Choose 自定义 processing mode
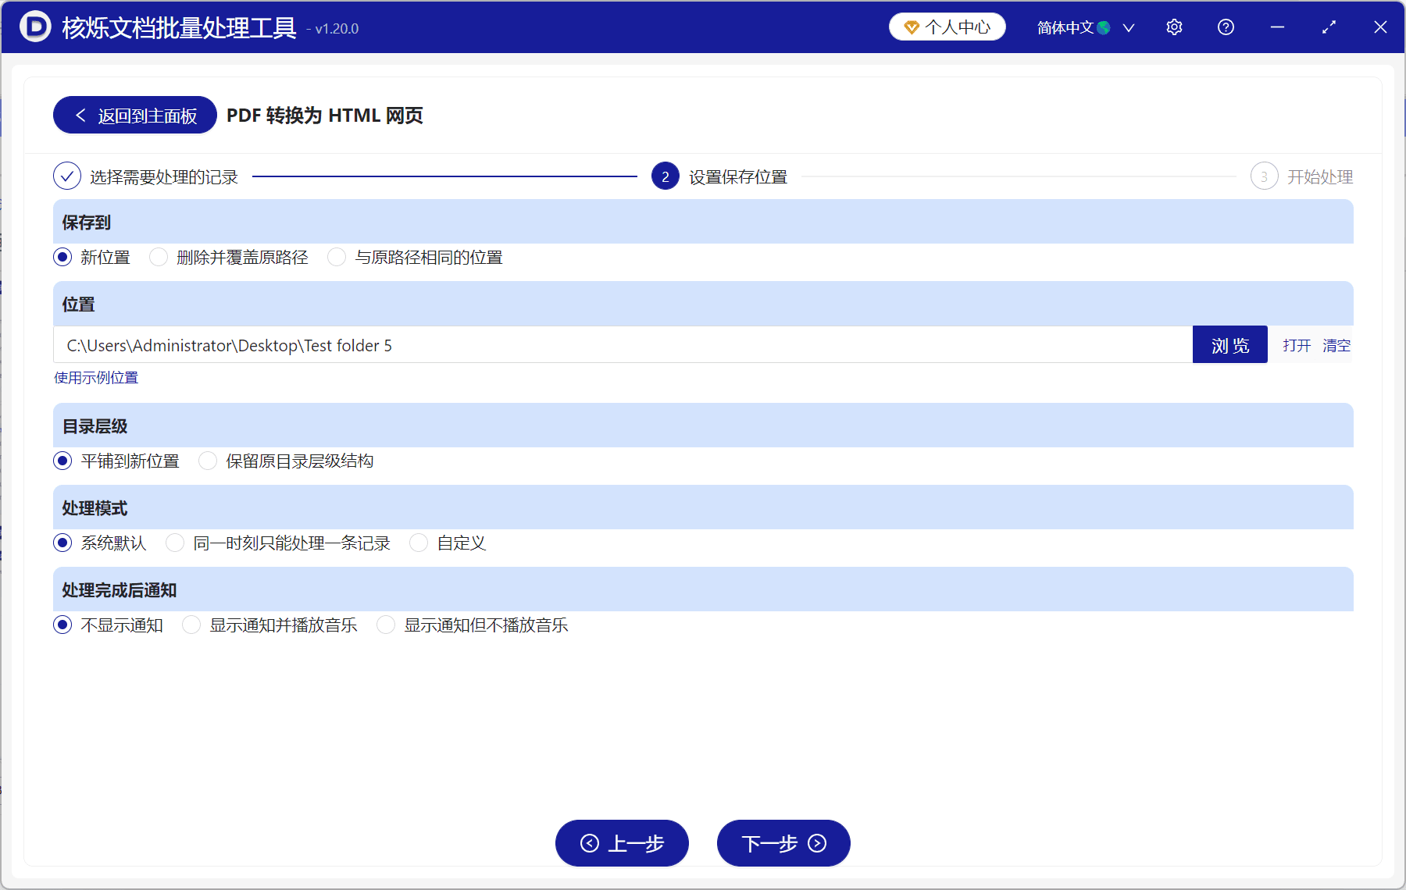 (x=419, y=543)
